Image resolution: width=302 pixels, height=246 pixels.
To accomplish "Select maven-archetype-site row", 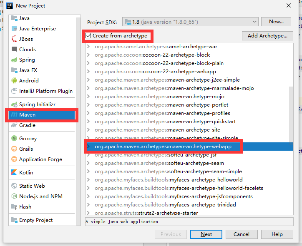I will pyautogui.click(x=189, y=130).
